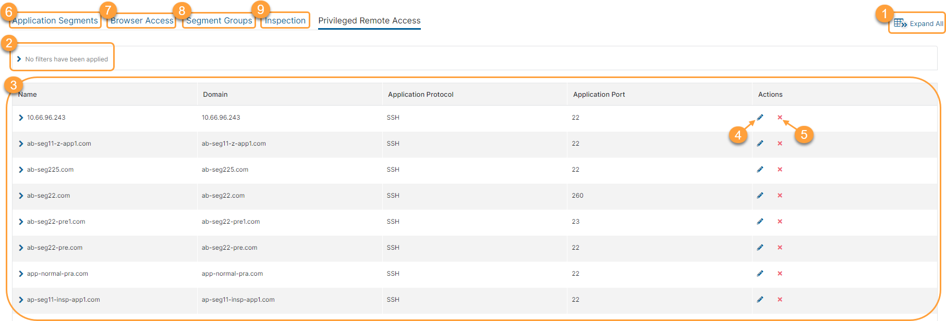Viewport: 946px width, 321px height.
Task: Expand the app-normal-pra.com row
Action: click(x=21, y=274)
